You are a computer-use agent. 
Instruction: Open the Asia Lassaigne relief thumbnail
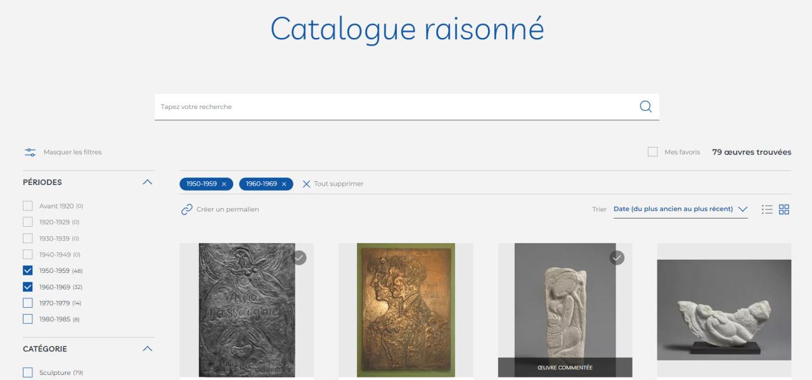click(247, 310)
